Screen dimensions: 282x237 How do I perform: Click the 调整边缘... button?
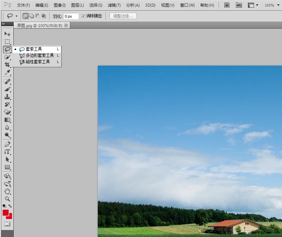point(123,16)
